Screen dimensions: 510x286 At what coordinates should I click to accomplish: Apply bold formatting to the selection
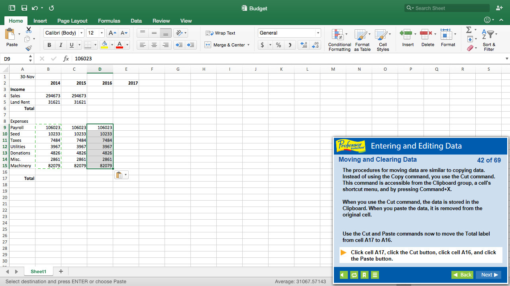pyautogui.click(x=49, y=45)
